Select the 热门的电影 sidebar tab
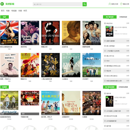 click(x=110, y=17)
